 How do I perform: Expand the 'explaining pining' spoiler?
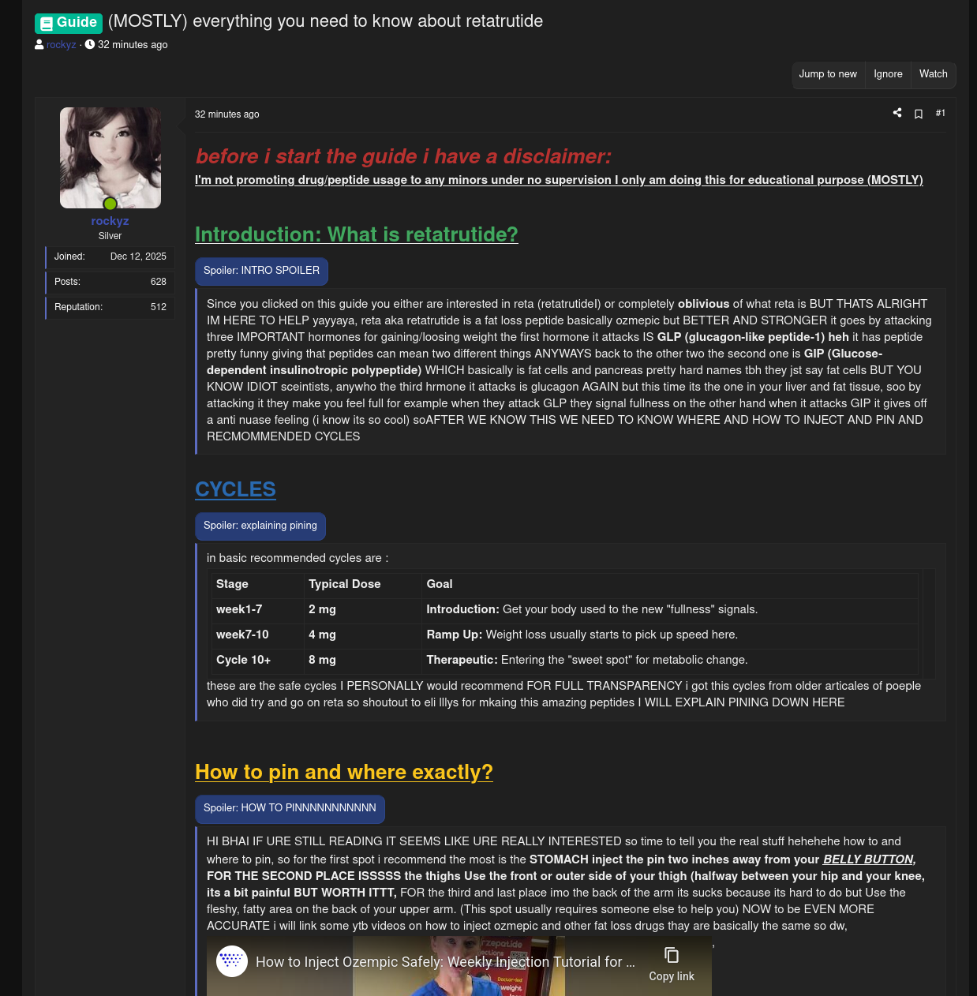(260, 526)
